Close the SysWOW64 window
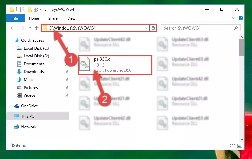This screenshot has width=252, height=159. point(237,9)
